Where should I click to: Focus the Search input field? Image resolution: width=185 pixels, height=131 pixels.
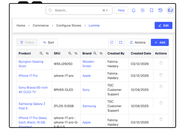[x=79, y=10]
